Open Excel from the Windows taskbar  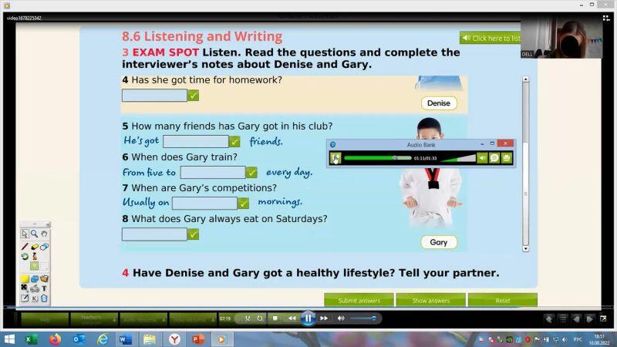pyautogui.click(x=32, y=339)
